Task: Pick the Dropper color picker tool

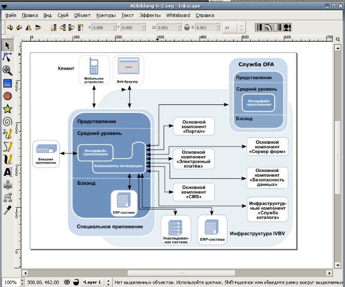Action: tap(7, 210)
